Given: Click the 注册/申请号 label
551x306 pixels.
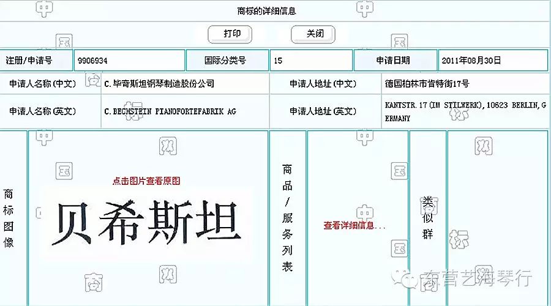Looking at the screenshot, I should coord(29,61).
